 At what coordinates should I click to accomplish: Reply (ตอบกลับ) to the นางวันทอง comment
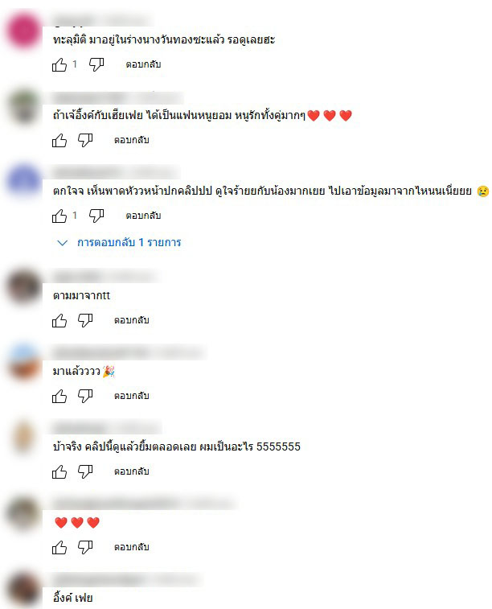click(x=143, y=64)
